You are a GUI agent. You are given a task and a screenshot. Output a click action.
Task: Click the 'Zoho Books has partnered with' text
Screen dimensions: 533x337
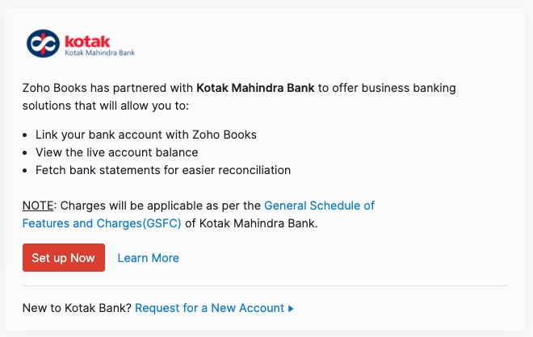coord(107,88)
